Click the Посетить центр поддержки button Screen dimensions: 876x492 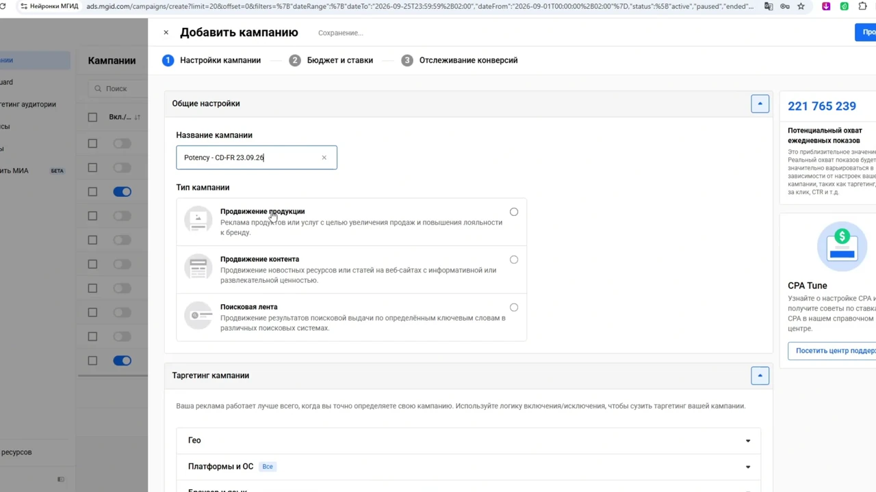832,351
